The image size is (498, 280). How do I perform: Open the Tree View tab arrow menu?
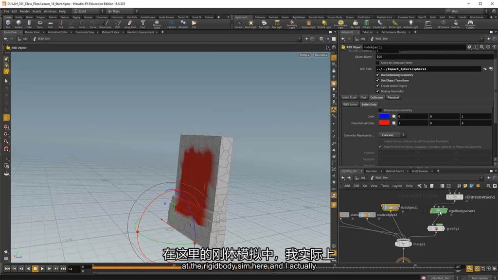[381, 171]
